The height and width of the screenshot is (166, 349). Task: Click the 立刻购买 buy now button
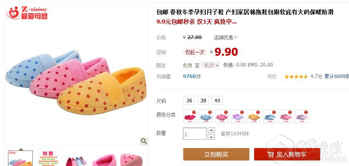216,154
